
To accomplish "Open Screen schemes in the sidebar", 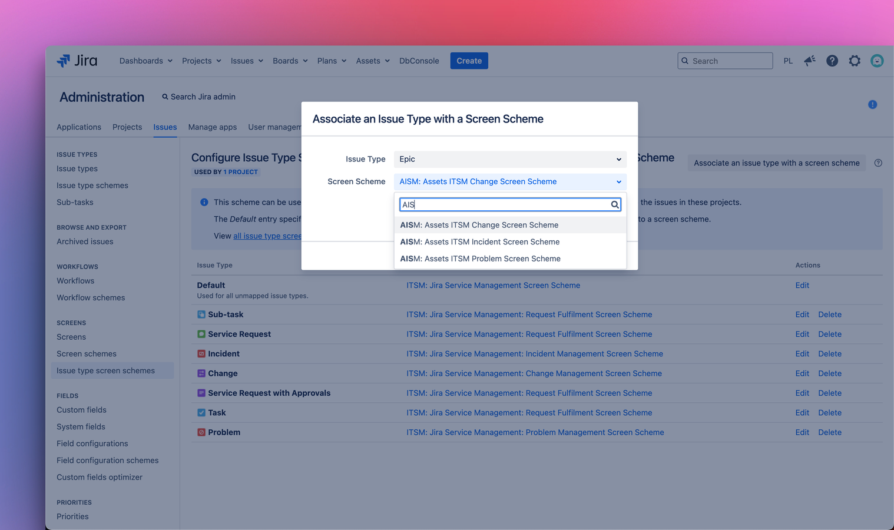I will [87, 354].
